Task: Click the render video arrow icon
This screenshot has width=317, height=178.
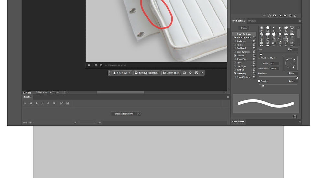Action: pos(30,123)
